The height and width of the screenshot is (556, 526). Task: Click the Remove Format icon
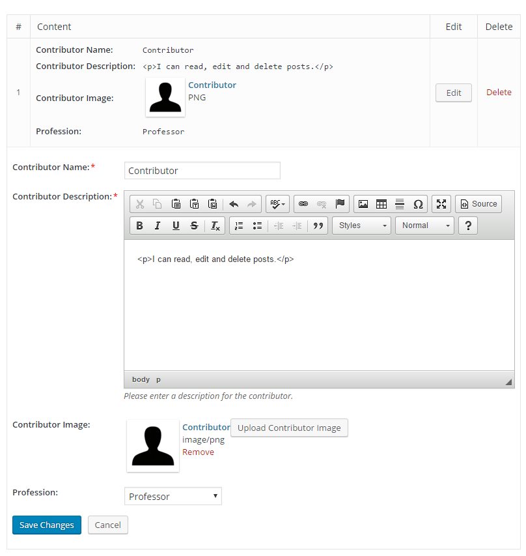tap(215, 226)
